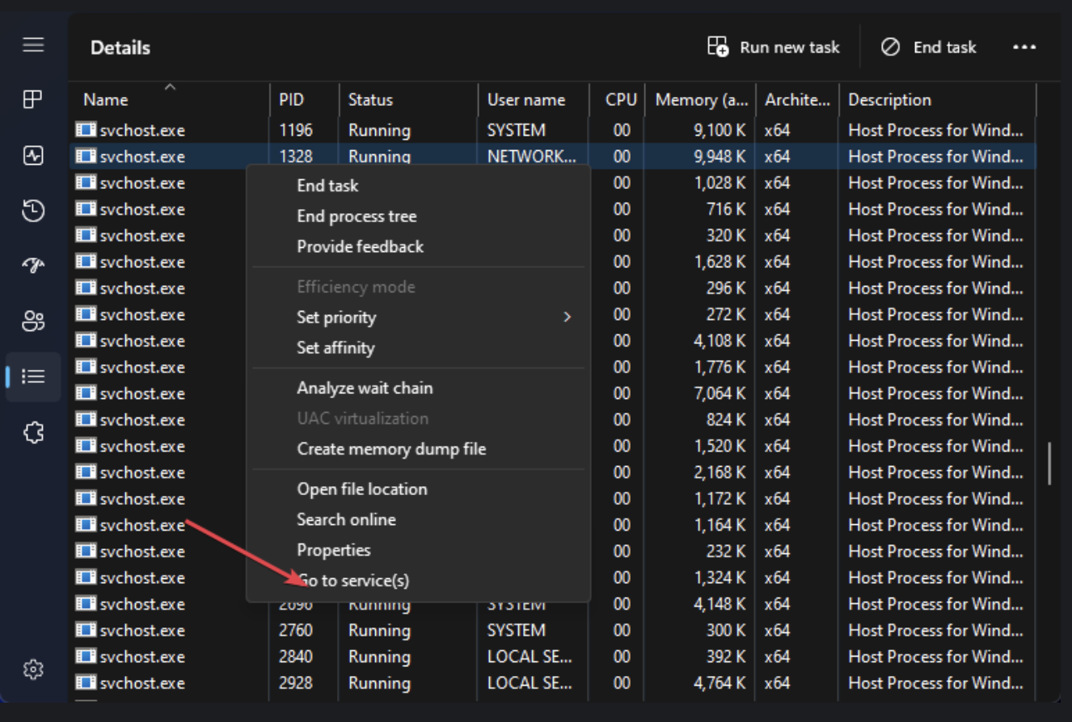Click the sort arrow above the Name column
Screen dimensions: 1072x722
(x=170, y=86)
